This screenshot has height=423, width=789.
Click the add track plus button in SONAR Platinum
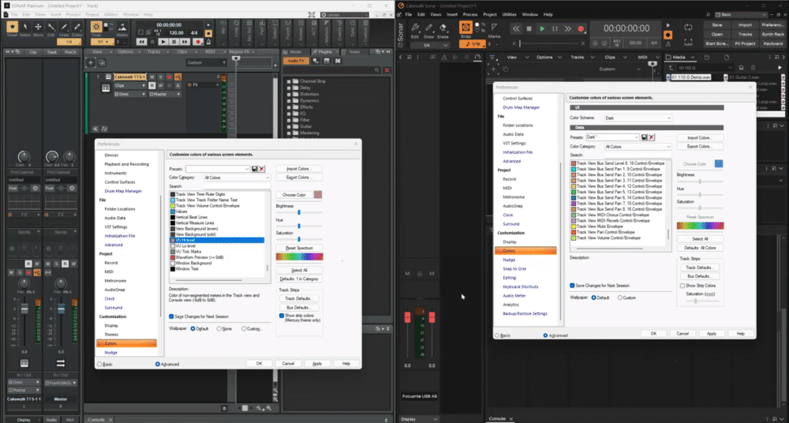[91, 62]
